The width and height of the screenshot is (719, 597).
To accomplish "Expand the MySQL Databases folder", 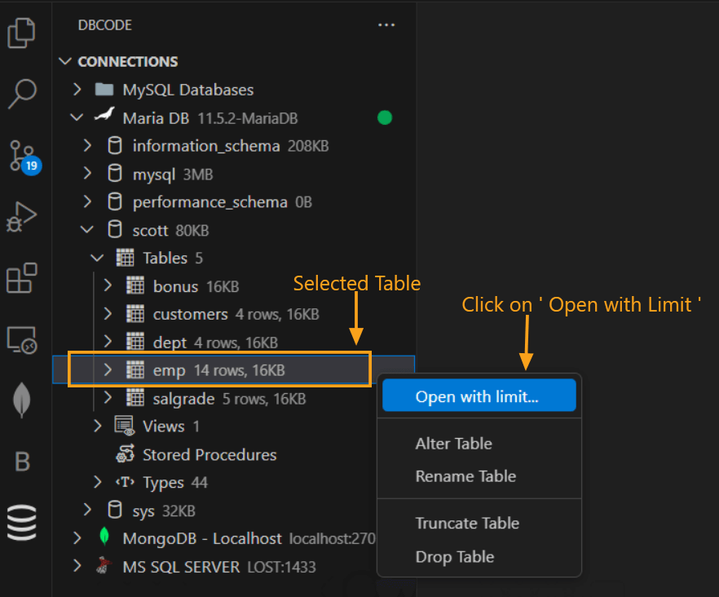I will tap(77, 89).
